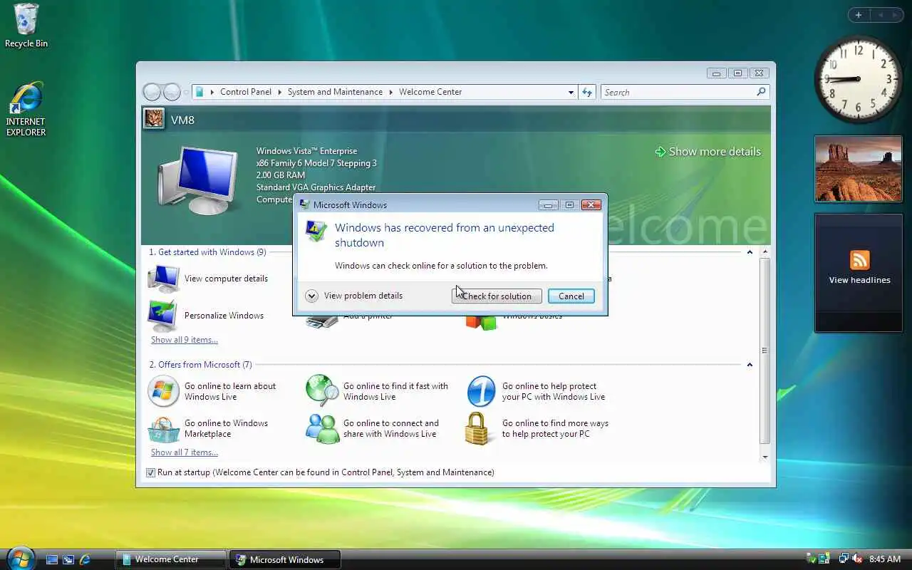Click the scrollbar down arrow
912x570 pixels.
tap(765, 457)
